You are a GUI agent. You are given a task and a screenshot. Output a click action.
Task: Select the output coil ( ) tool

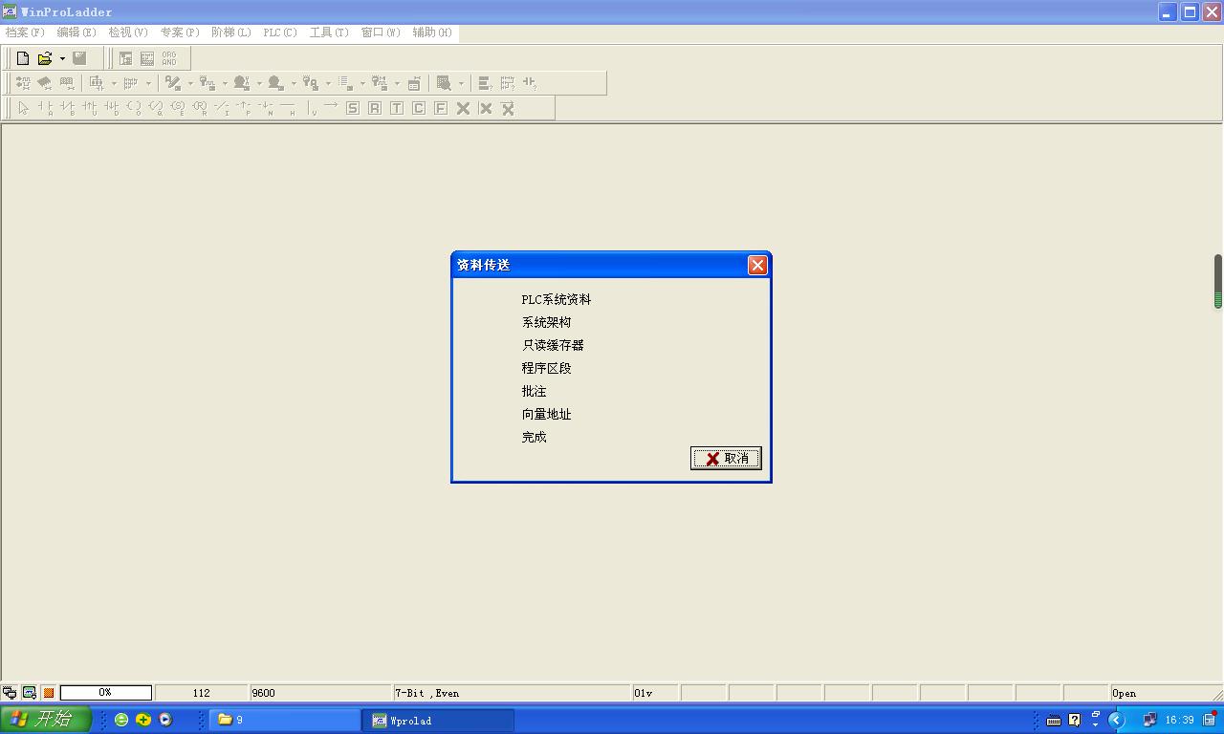coord(133,108)
